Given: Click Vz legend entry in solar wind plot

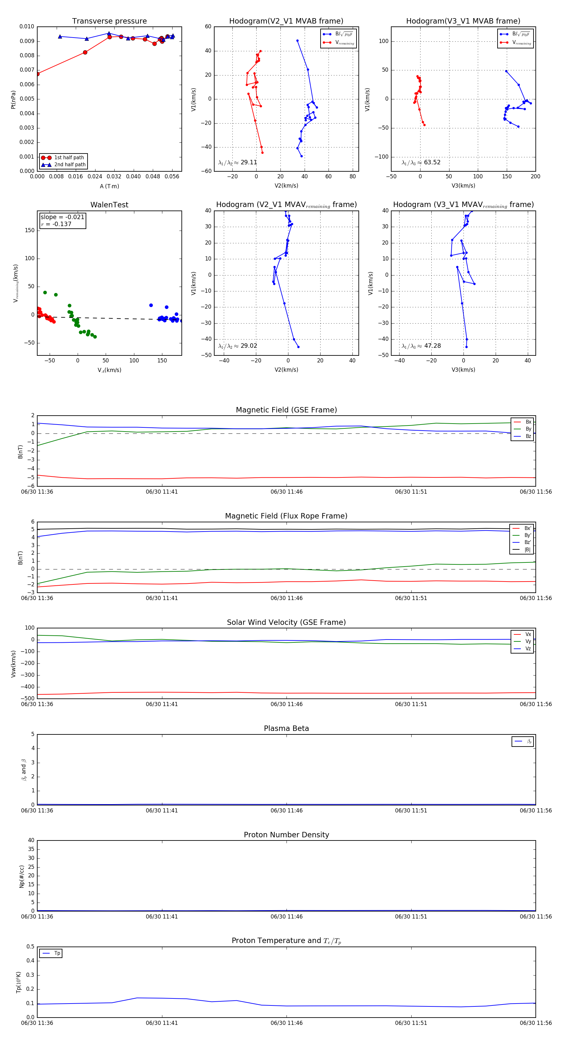Looking at the screenshot, I should point(522,649).
